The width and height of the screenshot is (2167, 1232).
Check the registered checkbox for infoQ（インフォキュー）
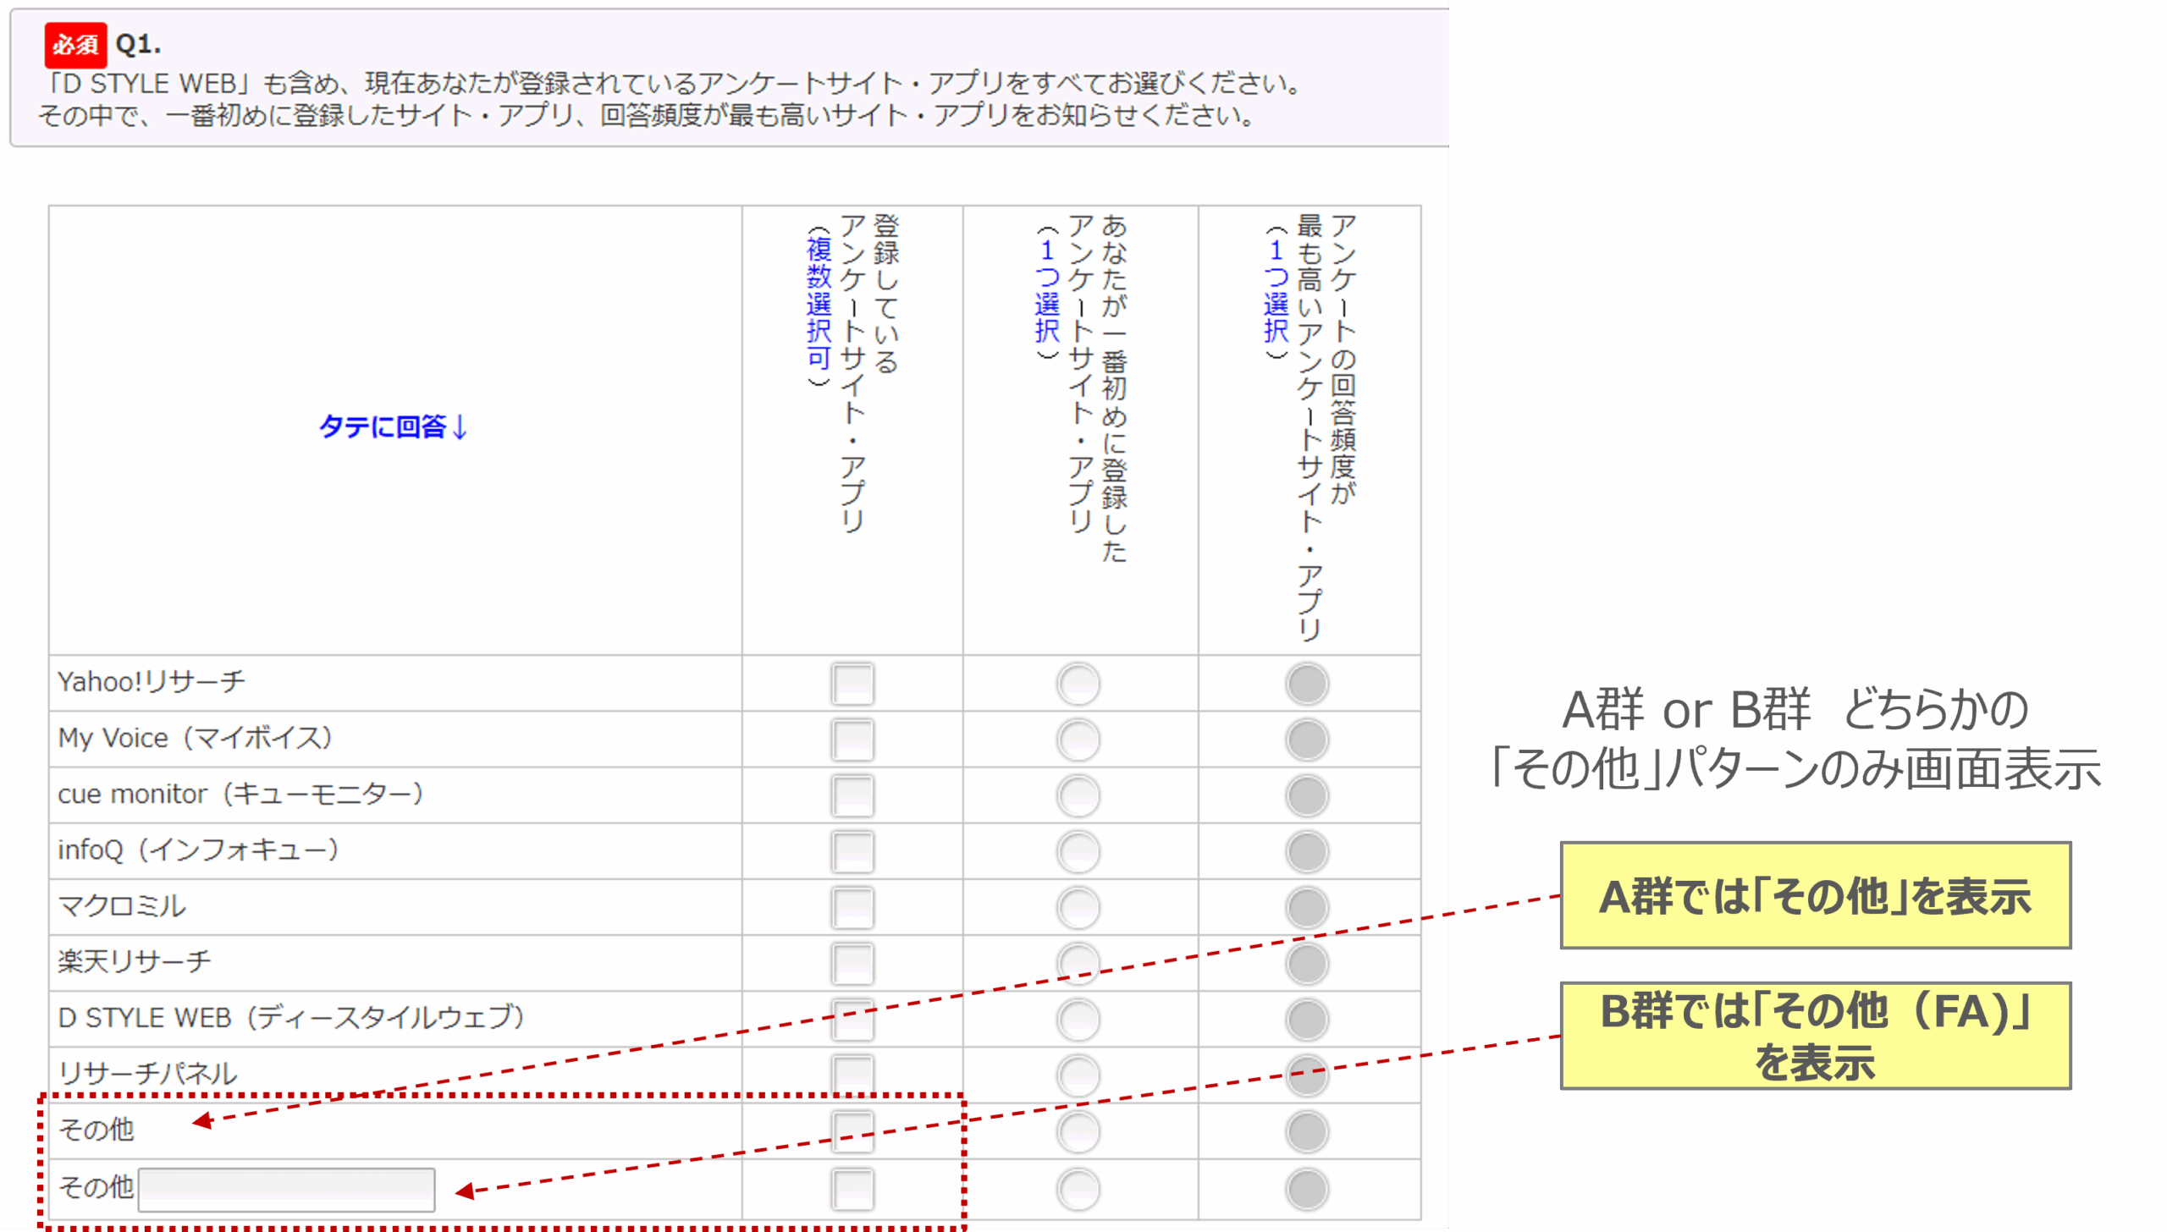click(851, 850)
